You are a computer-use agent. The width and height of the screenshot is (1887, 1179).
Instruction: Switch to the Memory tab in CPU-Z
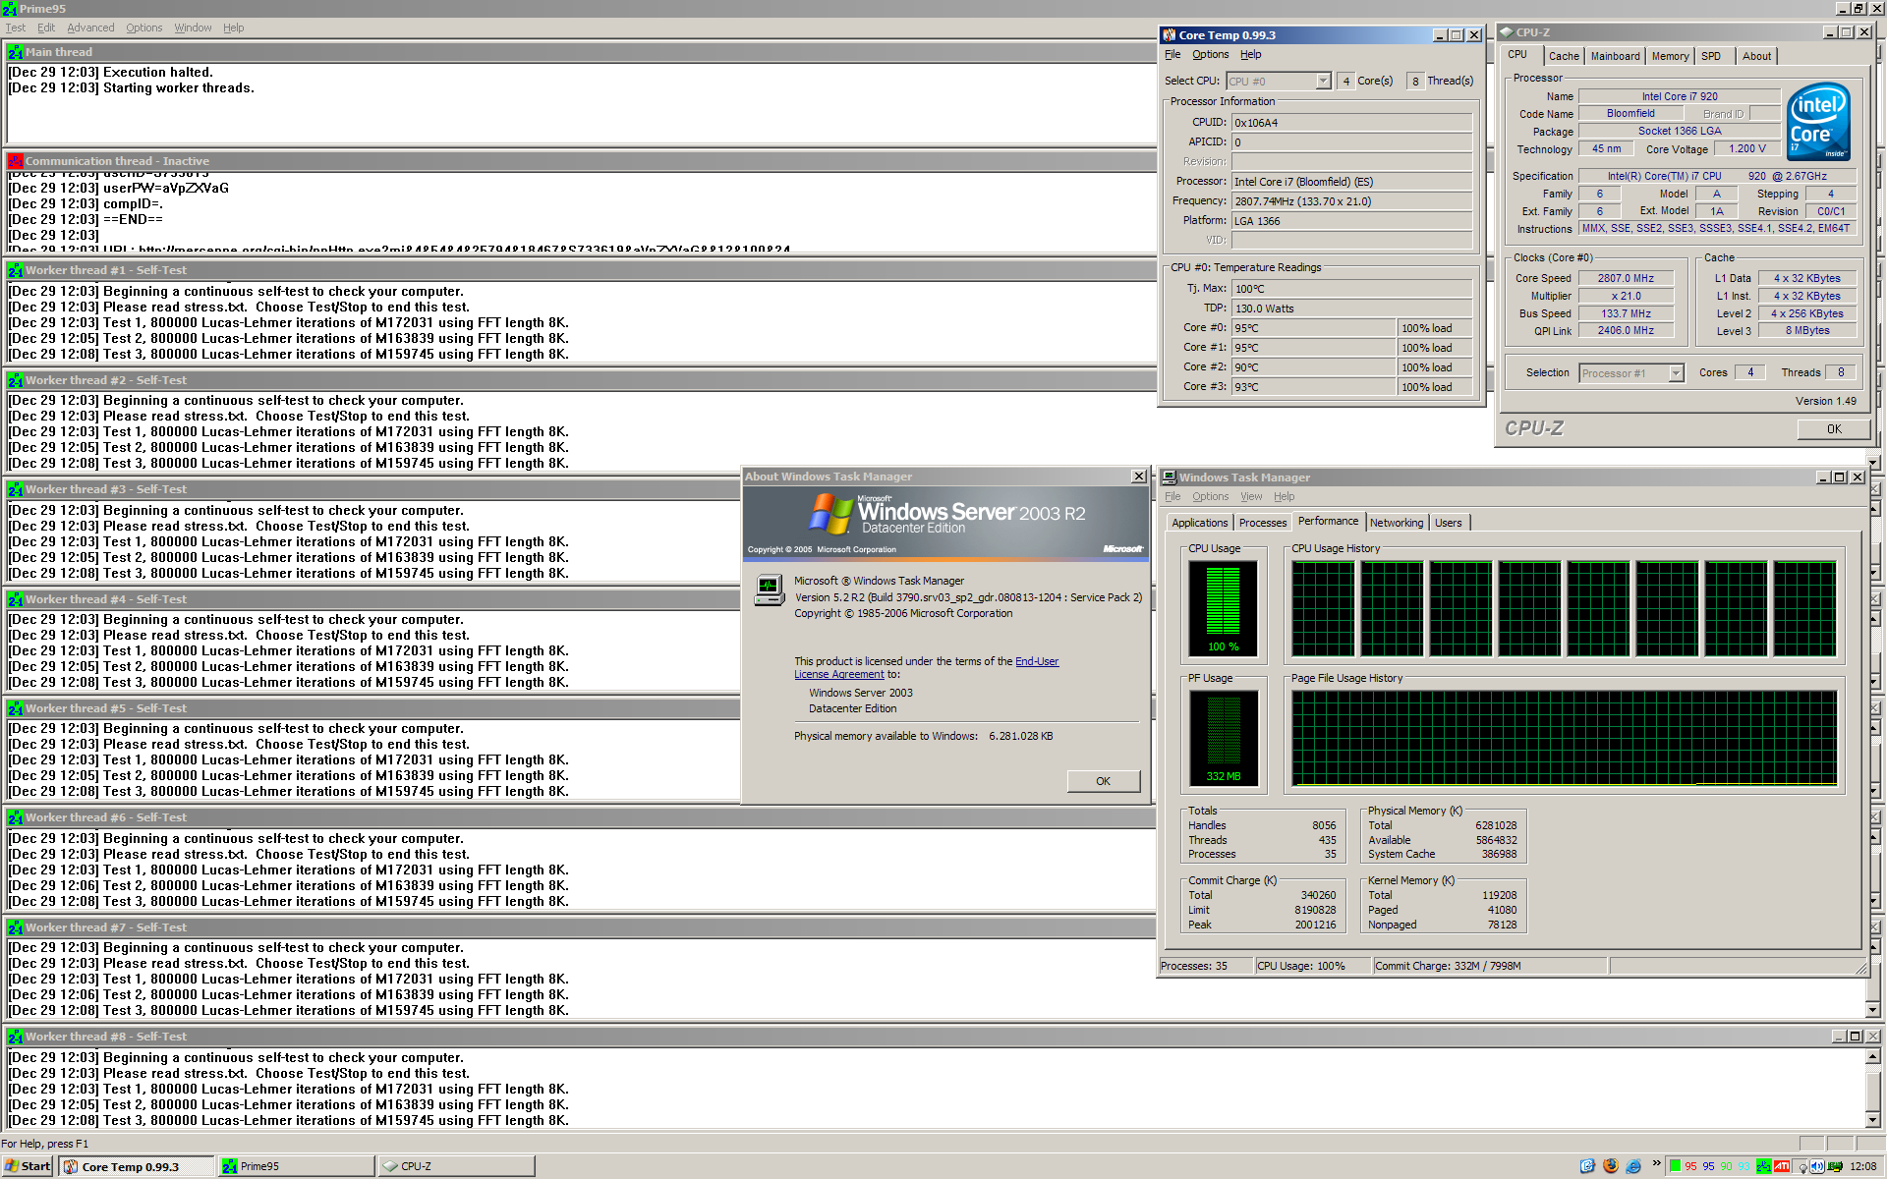pyautogui.click(x=1670, y=56)
